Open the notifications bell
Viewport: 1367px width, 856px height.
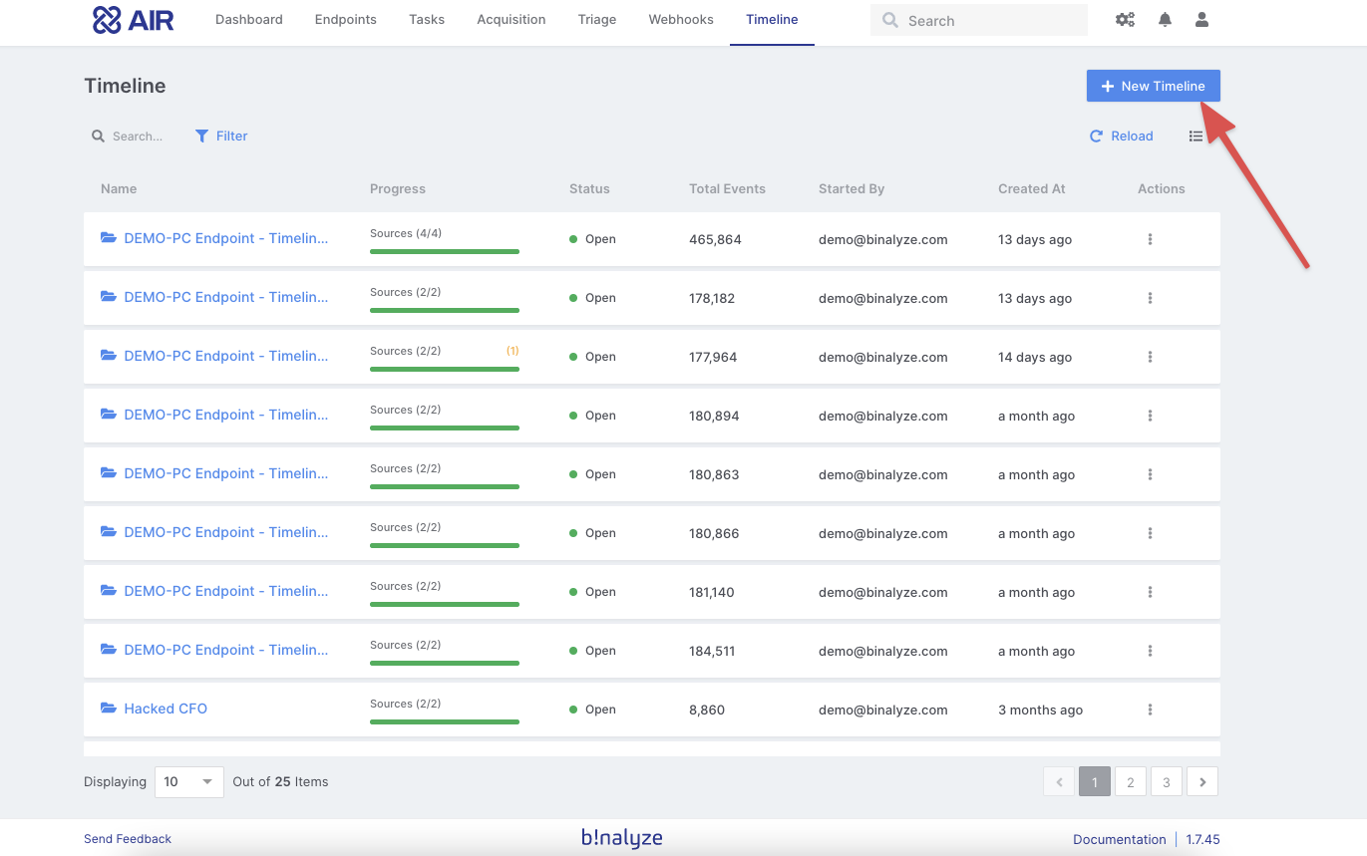(x=1165, y=20)
